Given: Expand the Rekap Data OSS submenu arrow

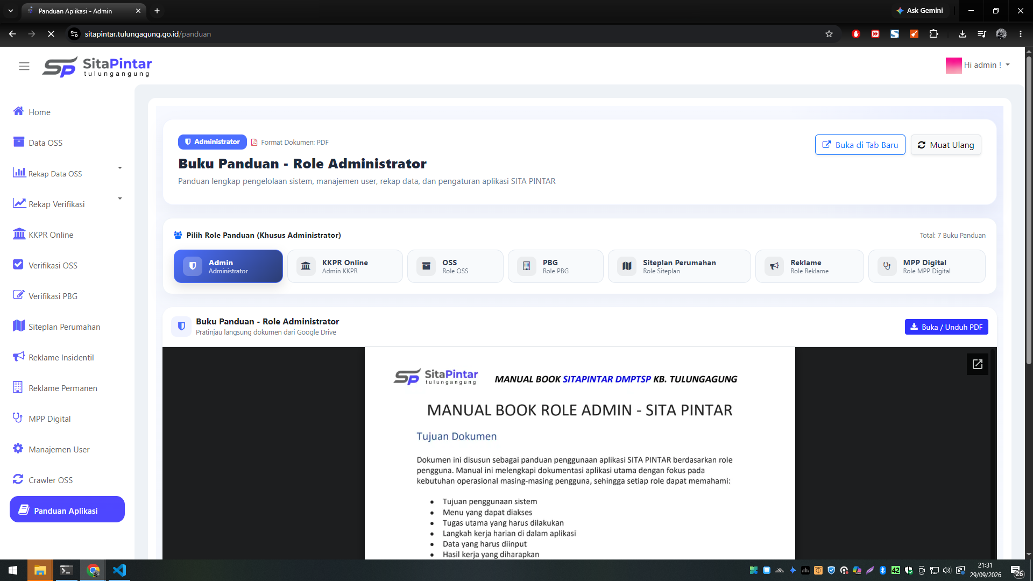Looking at the screenshot, I should 120,168.
